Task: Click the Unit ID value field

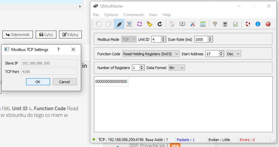Action: [x=156, y=39]
